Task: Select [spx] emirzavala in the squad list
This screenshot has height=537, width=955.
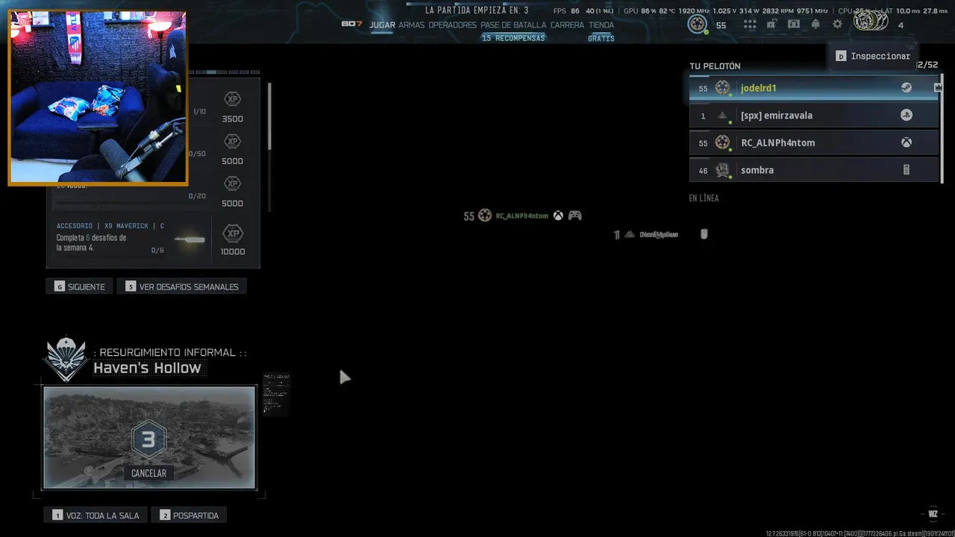Action: click(x=813, y=115)
